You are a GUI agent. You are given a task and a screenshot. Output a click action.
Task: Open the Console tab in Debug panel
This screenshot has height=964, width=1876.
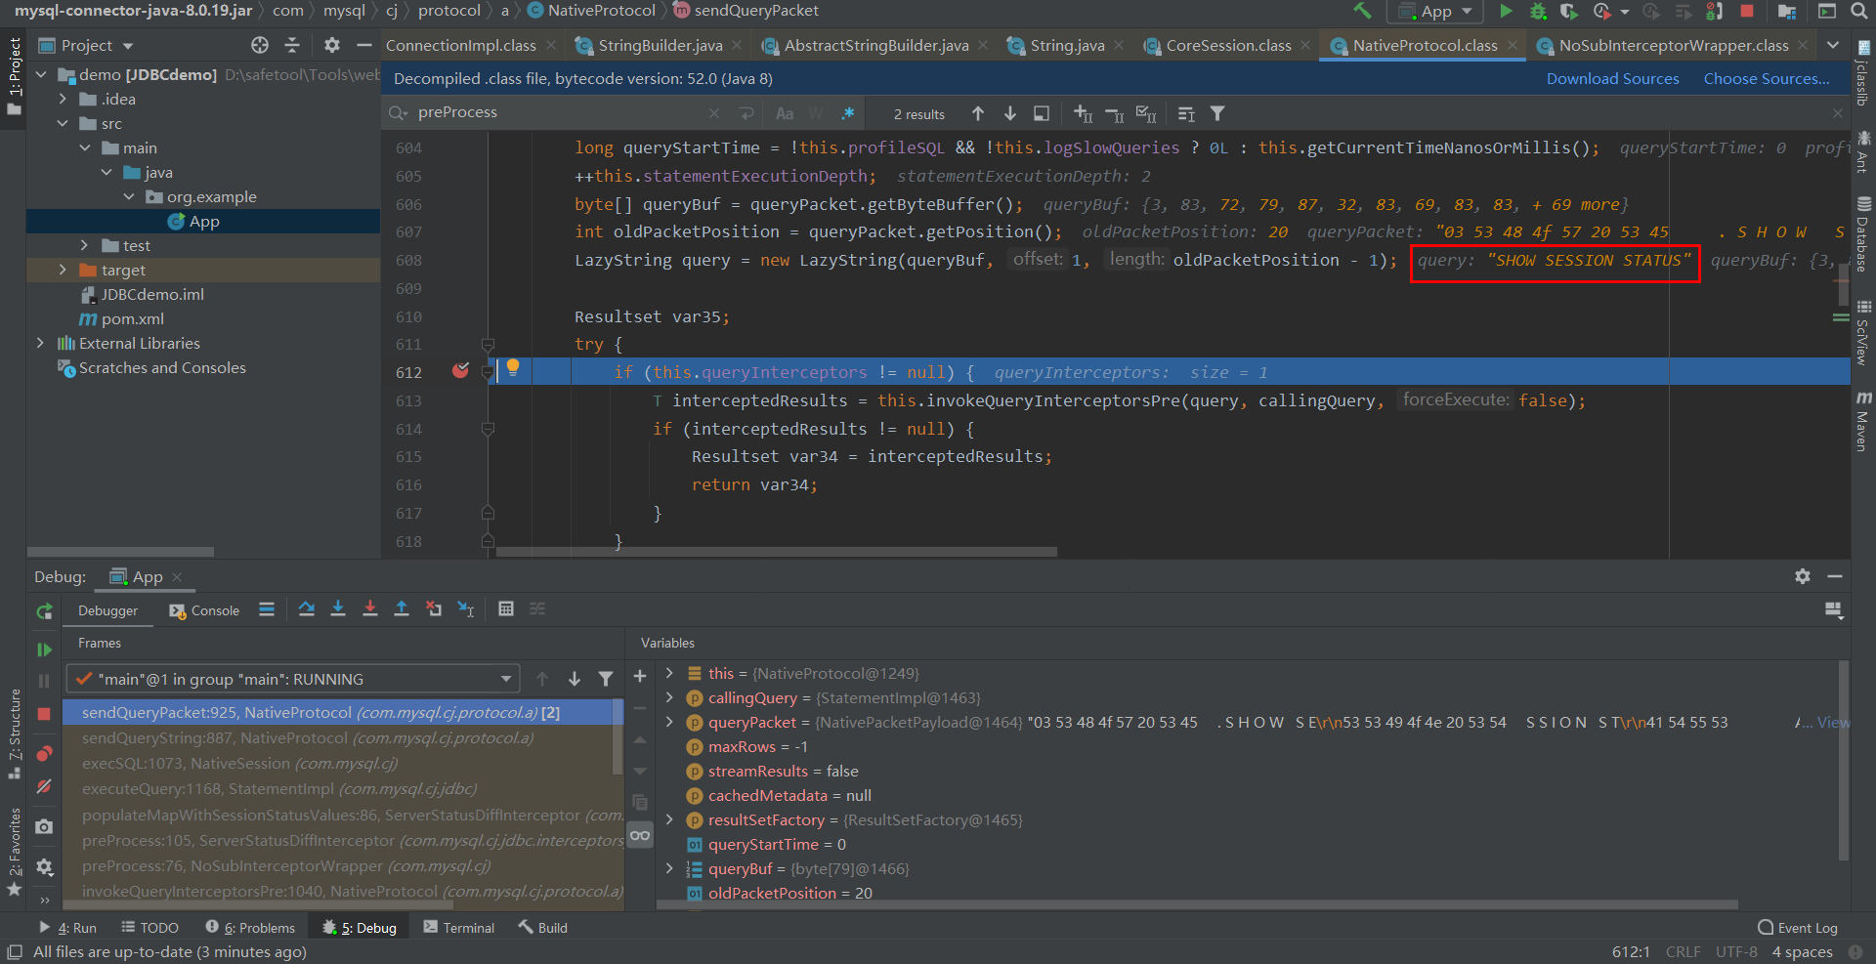point(204,611)
